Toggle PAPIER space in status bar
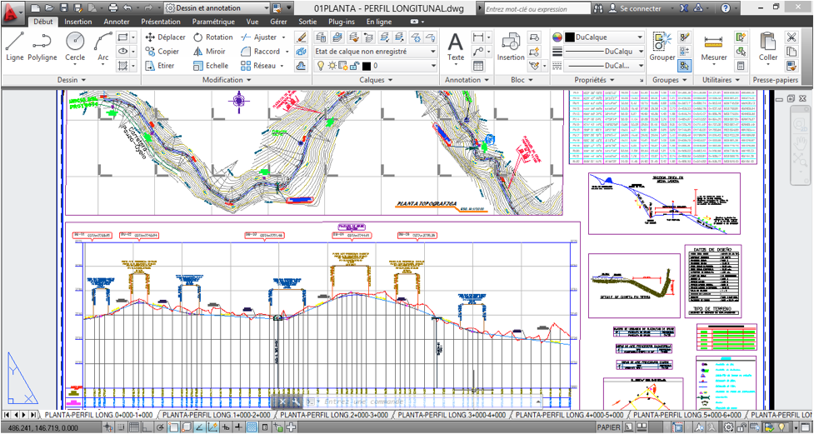This screenshot has width=814, height=434. 609,427
